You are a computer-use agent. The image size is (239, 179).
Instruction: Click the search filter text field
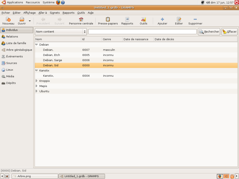142,32
